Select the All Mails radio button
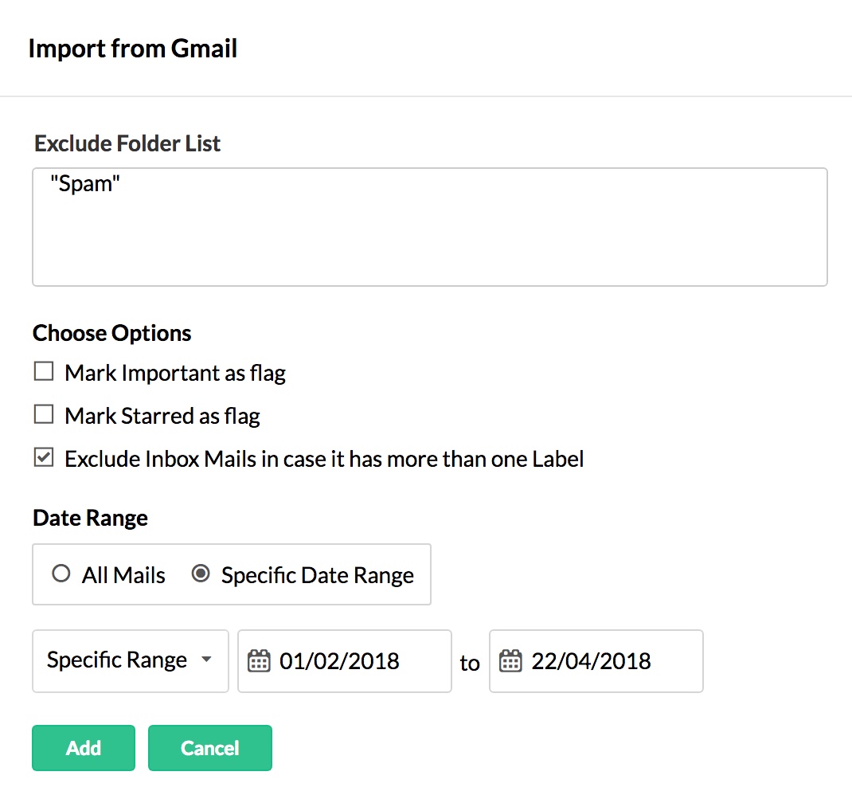Image resolution: width=852 pixels, height=795 pixels. 61,574
